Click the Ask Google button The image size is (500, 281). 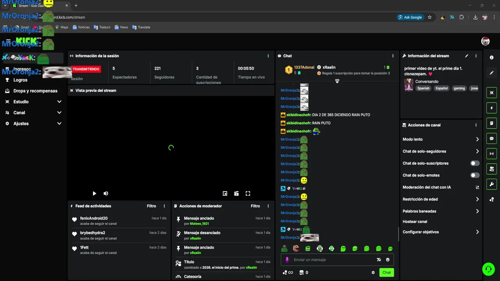410,17
